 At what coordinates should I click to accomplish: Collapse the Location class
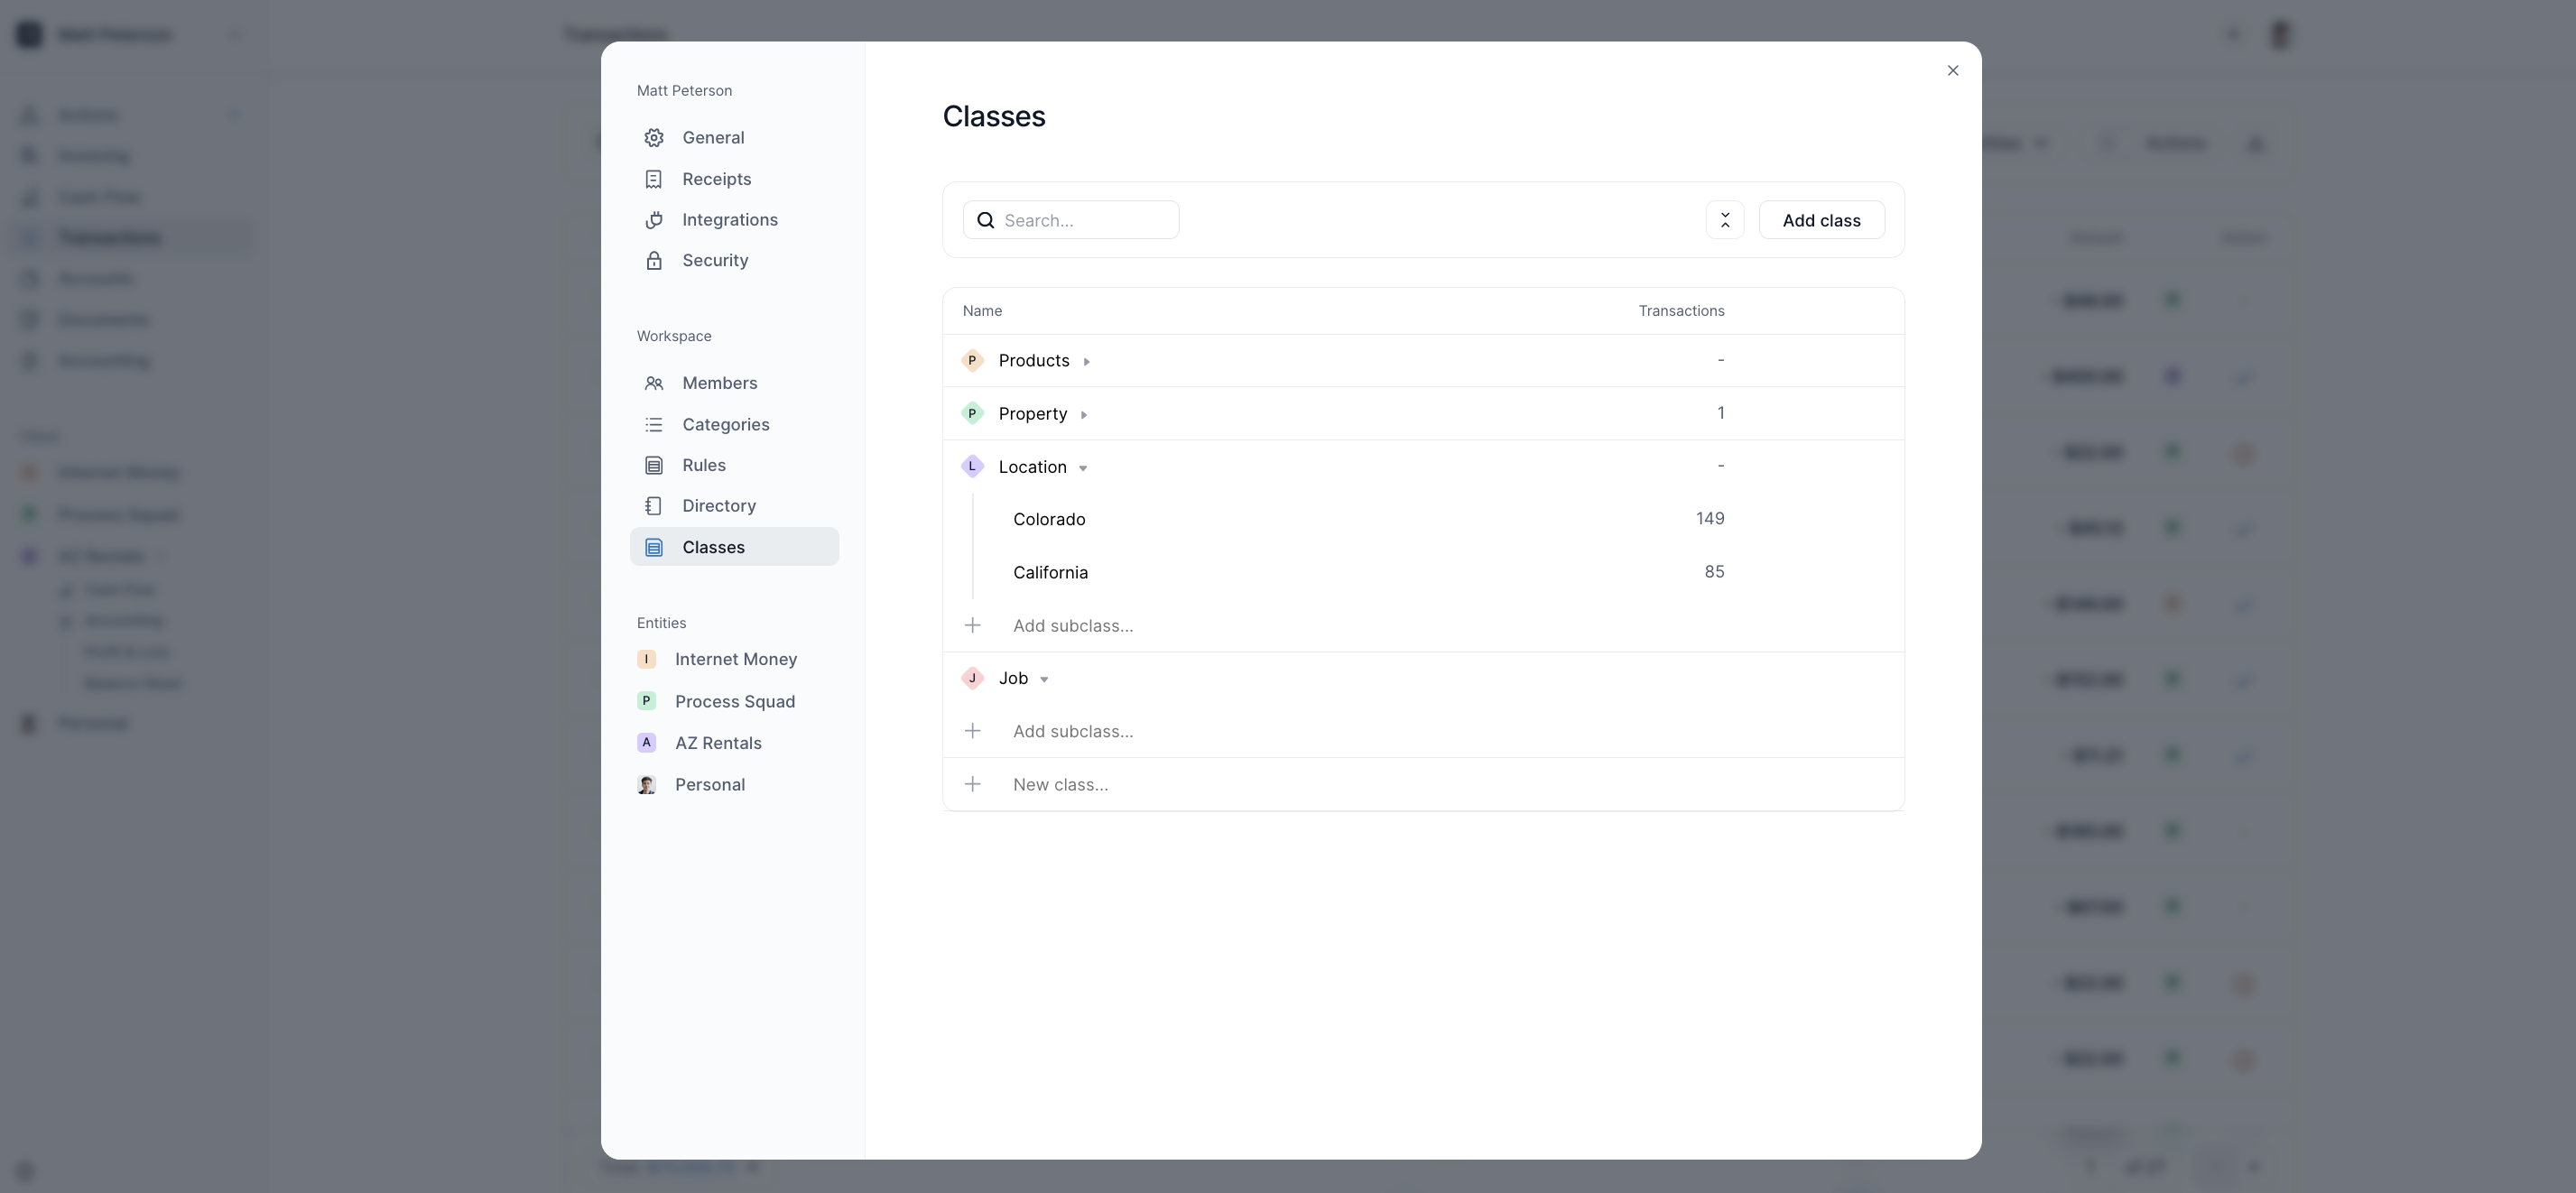click(1082, 468)
